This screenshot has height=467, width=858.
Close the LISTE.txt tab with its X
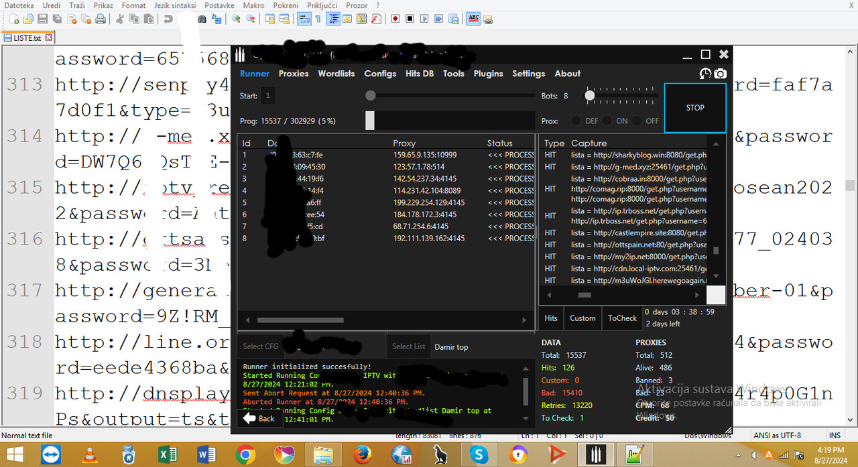49,38
